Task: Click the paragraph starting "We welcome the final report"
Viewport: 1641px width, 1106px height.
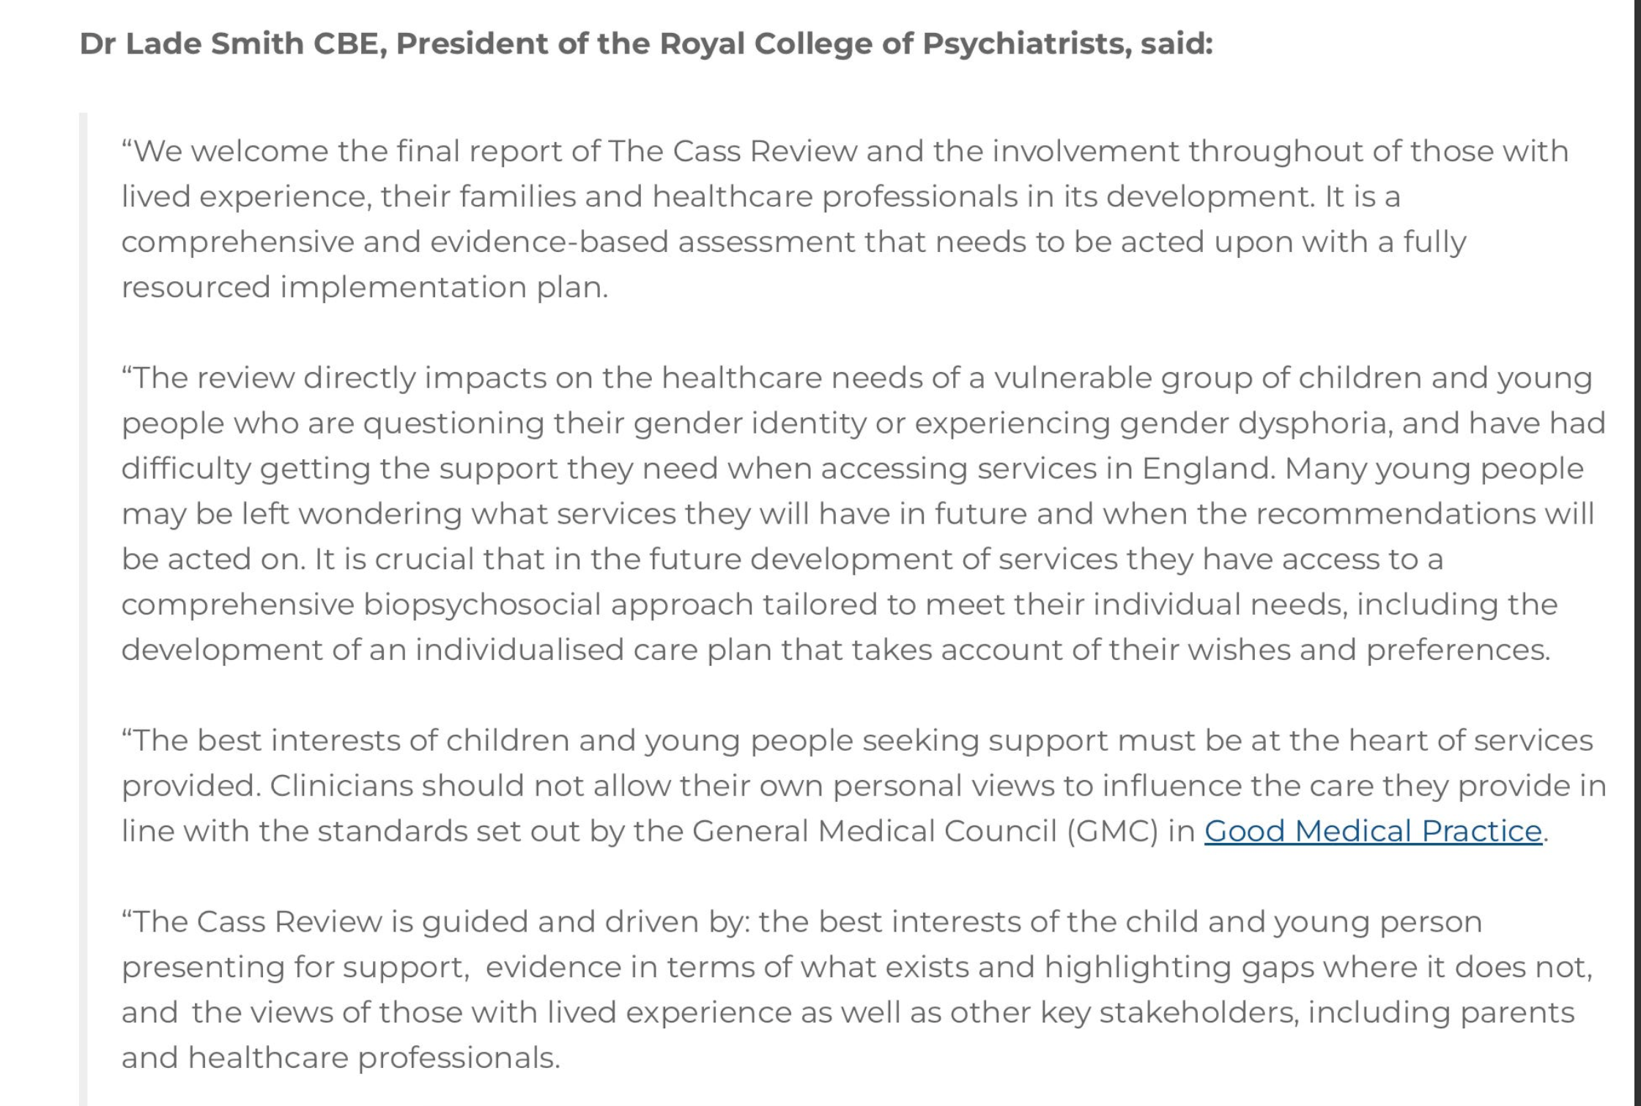Action: (842, 218)
